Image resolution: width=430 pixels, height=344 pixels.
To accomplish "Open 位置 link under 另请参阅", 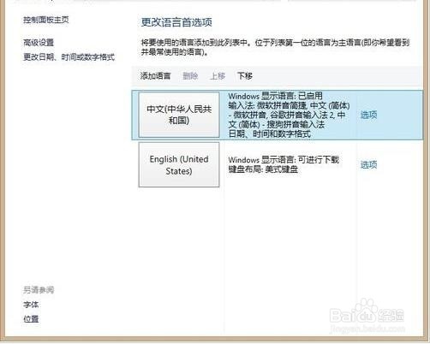I will point(31,318).
